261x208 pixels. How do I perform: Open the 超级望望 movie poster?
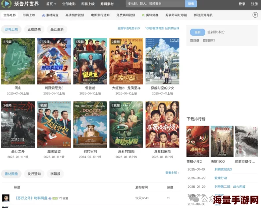click(54, 125)
